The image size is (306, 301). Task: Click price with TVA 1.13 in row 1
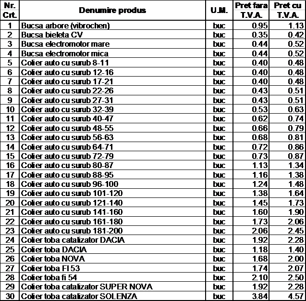(296, 26)
